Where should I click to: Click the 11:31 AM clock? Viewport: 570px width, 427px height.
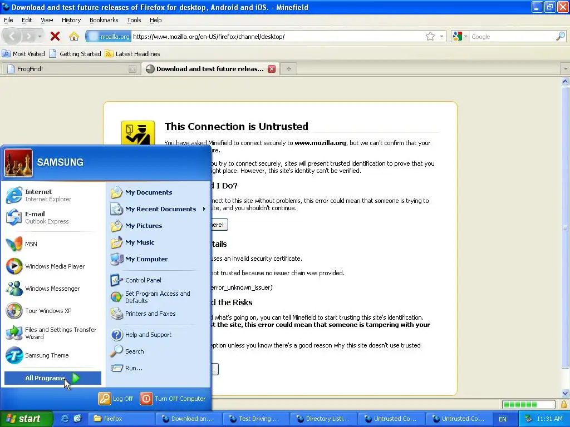click(549, 419)
